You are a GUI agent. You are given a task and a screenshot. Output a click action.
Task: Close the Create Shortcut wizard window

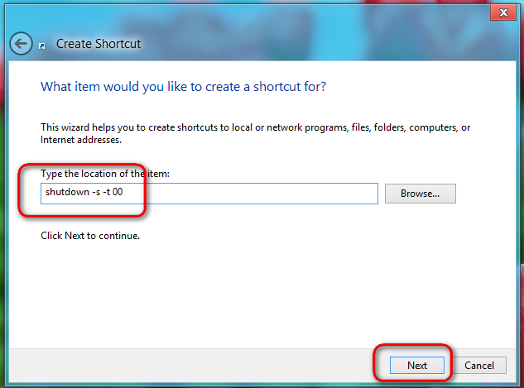point(503,12)
